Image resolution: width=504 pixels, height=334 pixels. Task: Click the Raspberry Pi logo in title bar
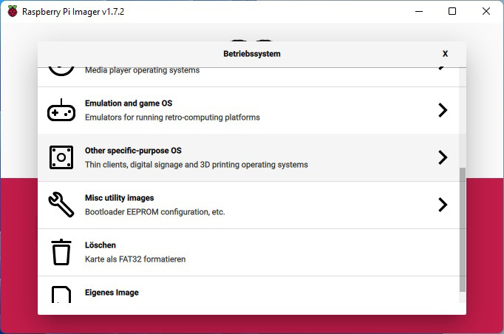tap(13, 12)
